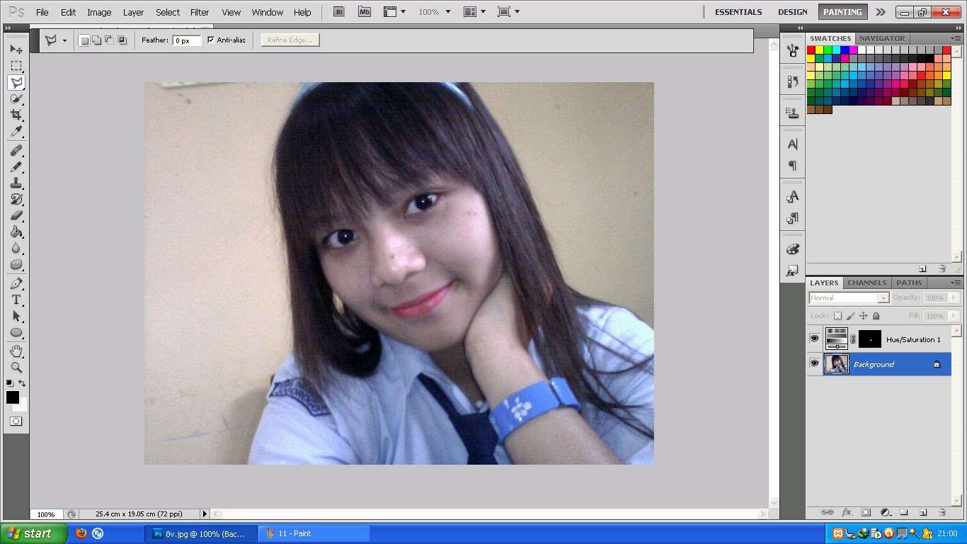
Task: Swap foreground and background colors
Action: pyautogui.click(x=22, y=383)
